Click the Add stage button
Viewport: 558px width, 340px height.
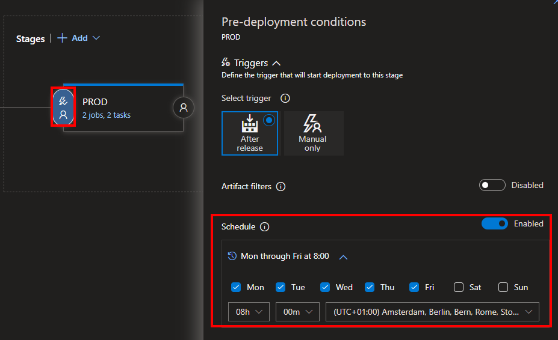pos(73,38)
